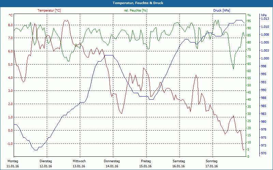
Task: Click the chart title "Temperatur, Feuchte & Druck"
Action: coord(138,3)
